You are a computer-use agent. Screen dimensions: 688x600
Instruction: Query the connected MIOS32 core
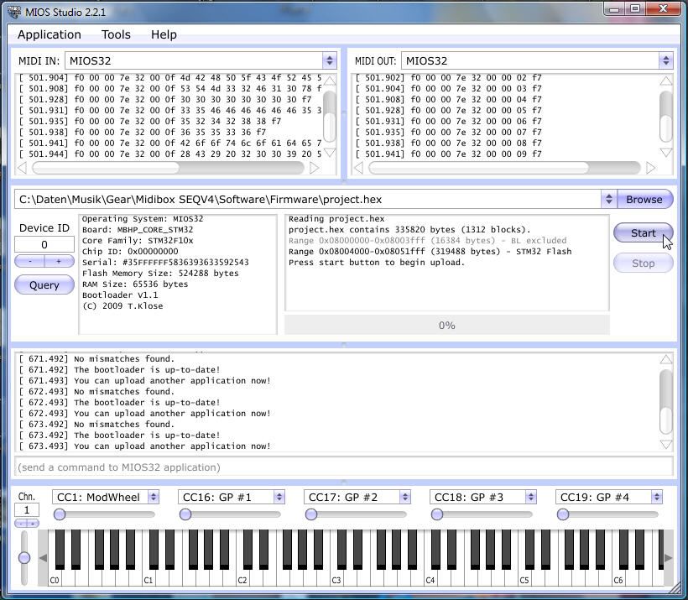point(44,284)
